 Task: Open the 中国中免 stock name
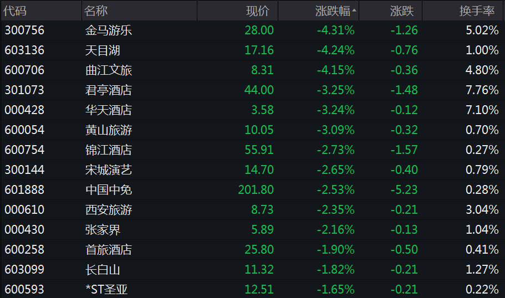tap(109, 190)
